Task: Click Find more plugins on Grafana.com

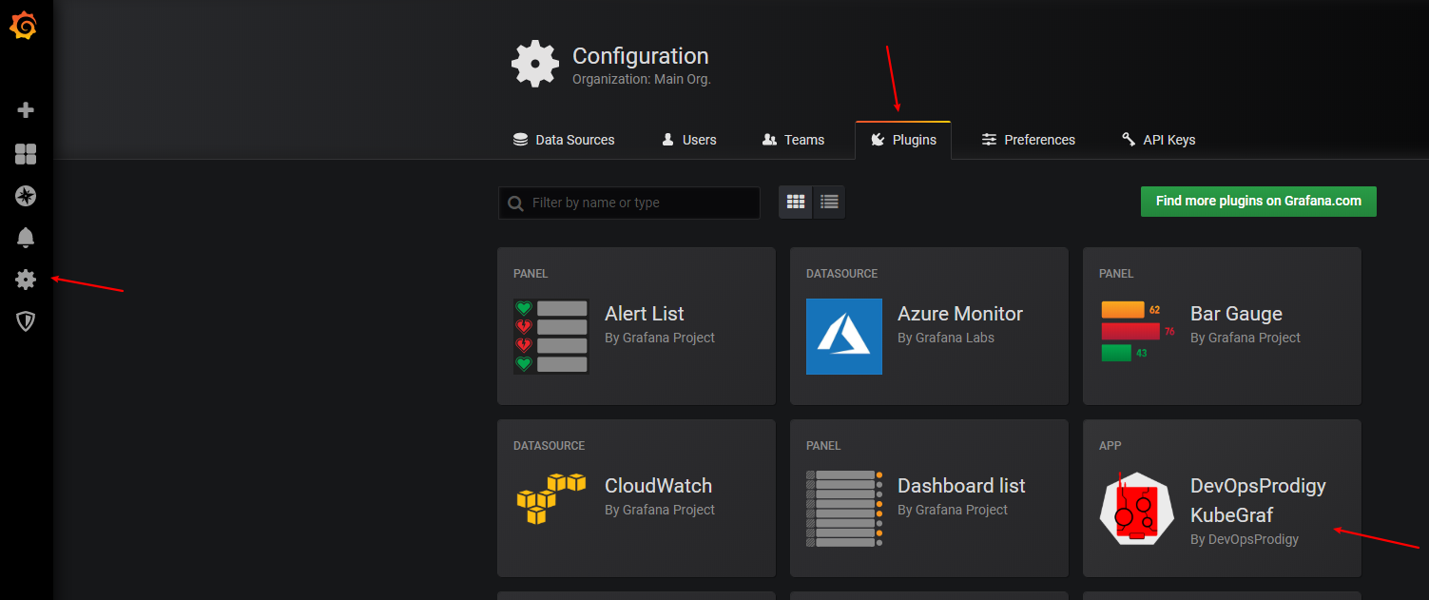Action: coord(1259,202)
